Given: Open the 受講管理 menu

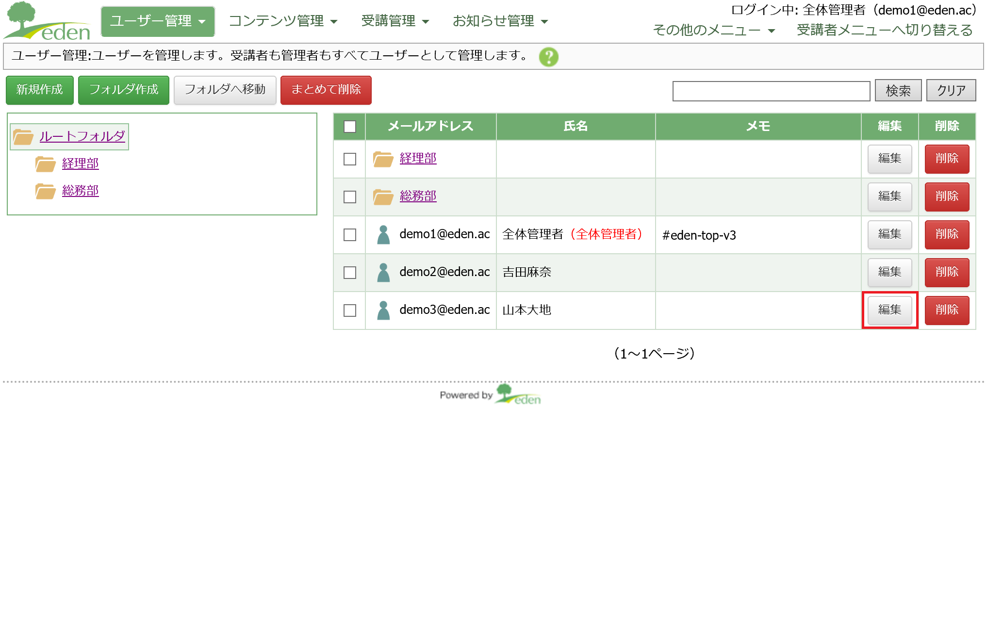Looking at the screenshot, I should (x=395, y=21).
